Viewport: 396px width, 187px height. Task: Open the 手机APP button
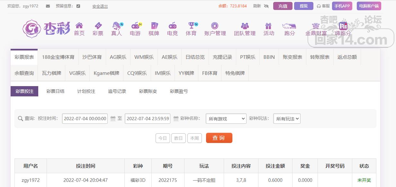pos(342,6)
